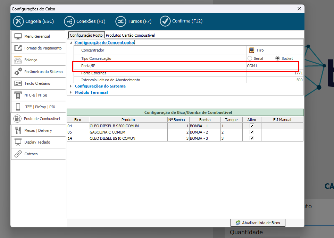The image size is (334, 238).
Task: Click the Cancela (ESC) X icon
Action: [x=18, y=21]
